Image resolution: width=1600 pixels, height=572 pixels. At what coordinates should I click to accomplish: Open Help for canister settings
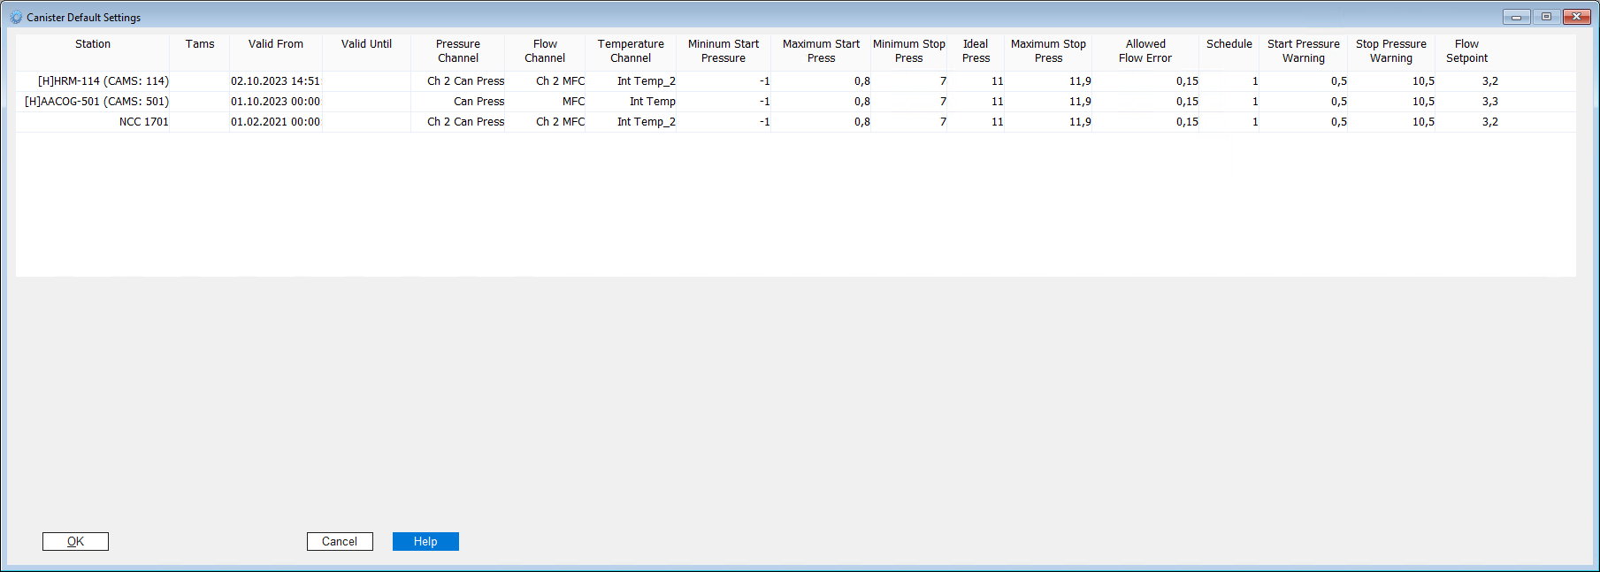coord(425,541)
